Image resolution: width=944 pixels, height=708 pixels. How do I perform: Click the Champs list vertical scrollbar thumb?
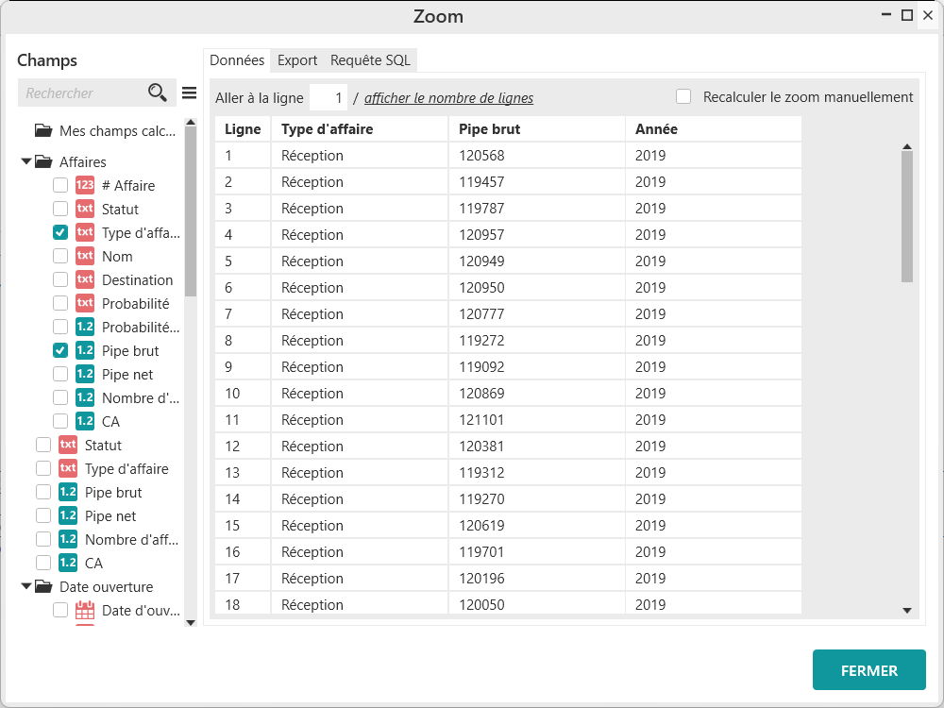point(191,208)
